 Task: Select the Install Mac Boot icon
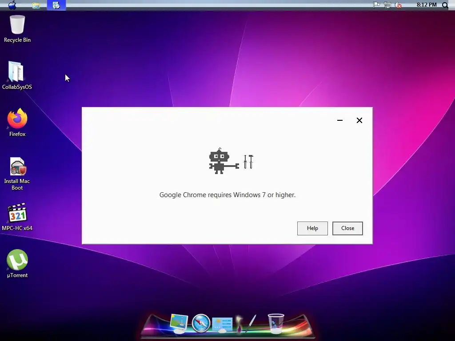pos(17,174)
